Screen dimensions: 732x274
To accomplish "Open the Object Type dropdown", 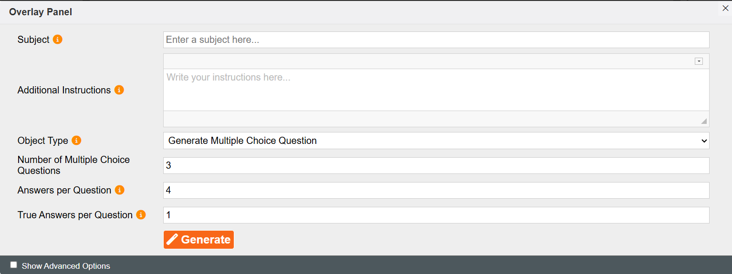I will (436, 141).
